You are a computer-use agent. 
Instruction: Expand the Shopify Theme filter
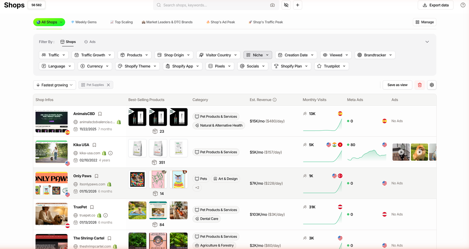click(x=137, y=66)
